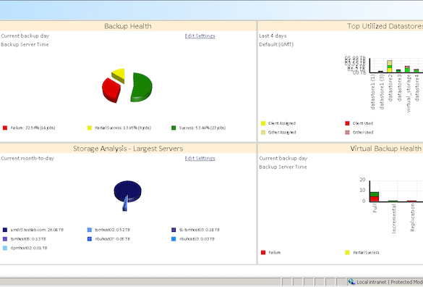Click 'Local intranet | Protected Mode' status text
Image resolution: width=423 pixels, height=287 pixels.
click(x=390, y=282)
